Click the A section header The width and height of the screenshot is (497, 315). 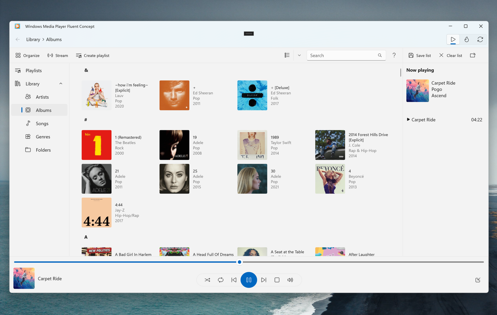pos(86,237)
